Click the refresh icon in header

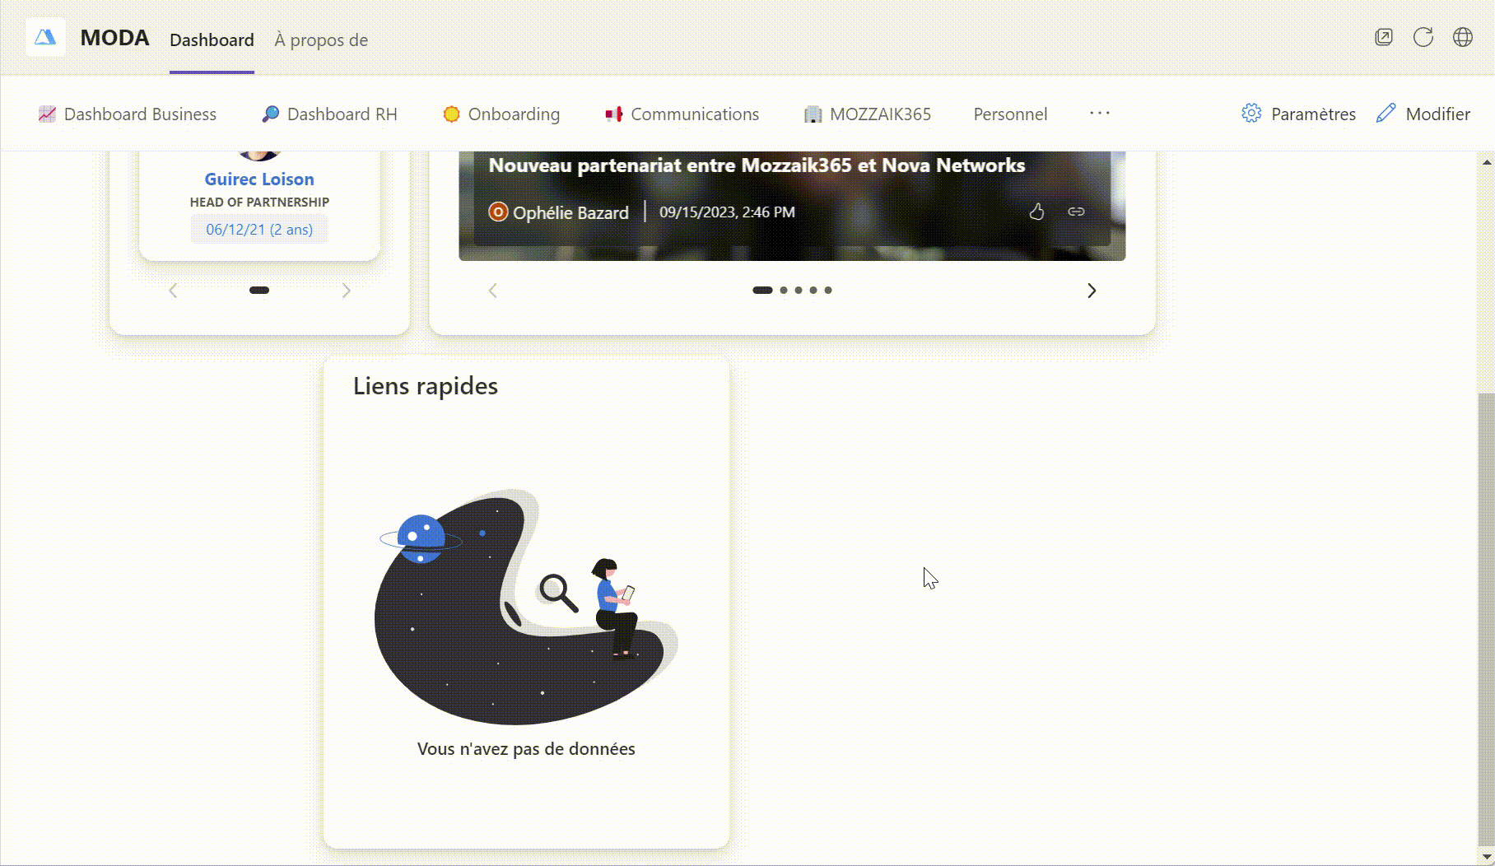click(1423, 37)
